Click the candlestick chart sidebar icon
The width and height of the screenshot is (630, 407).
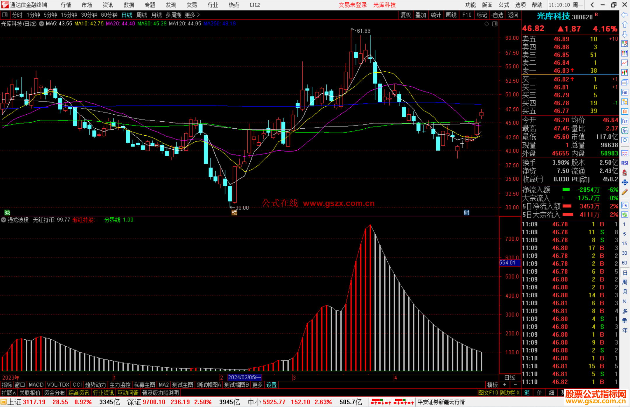pos(624,72)
